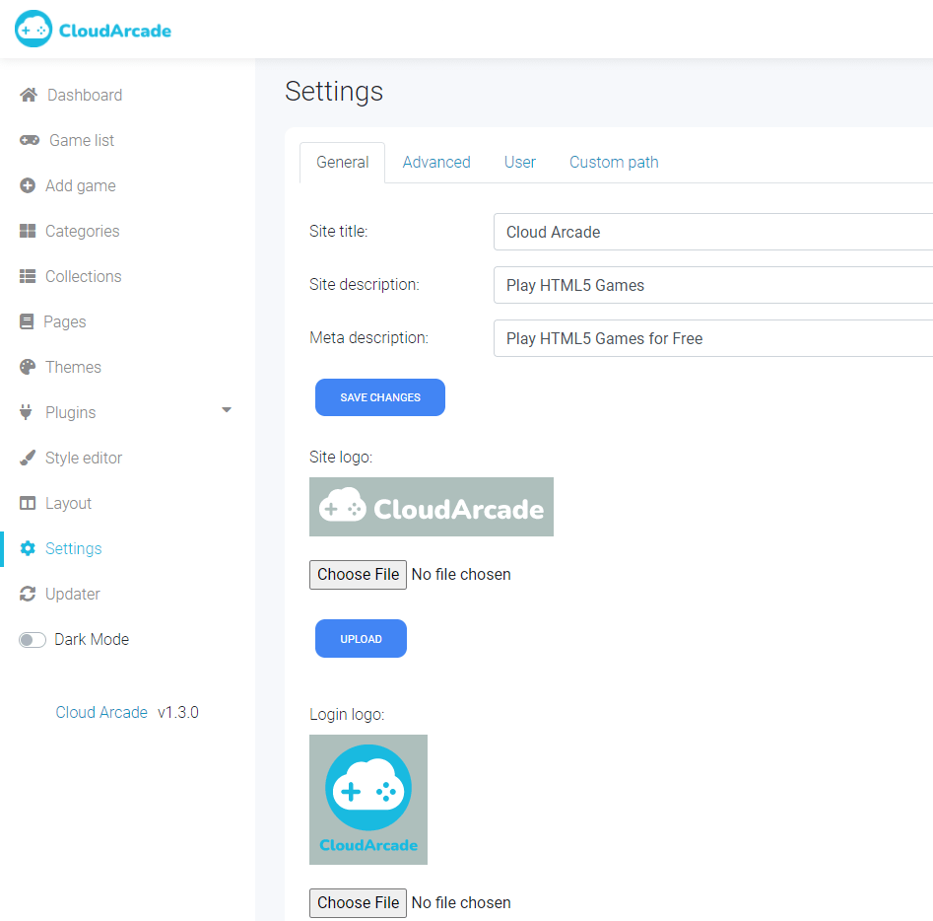
Task: Click the Style editor brush icon
Action: [x=28, y=458]
